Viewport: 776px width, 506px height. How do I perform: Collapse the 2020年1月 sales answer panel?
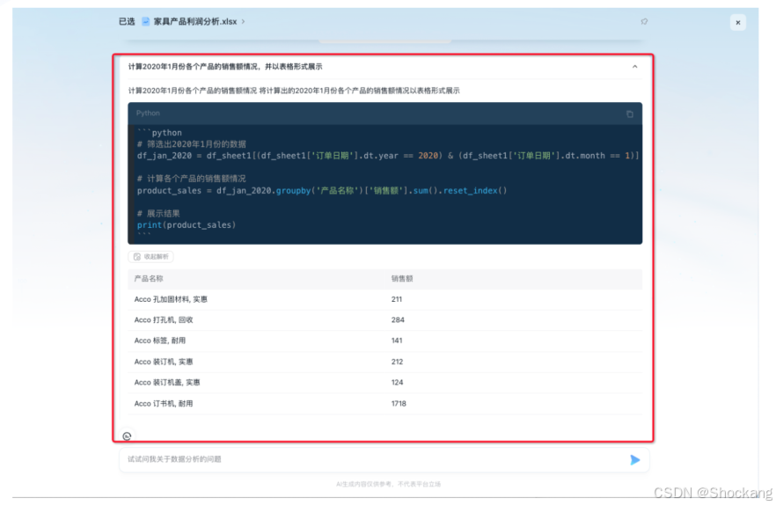635,66
